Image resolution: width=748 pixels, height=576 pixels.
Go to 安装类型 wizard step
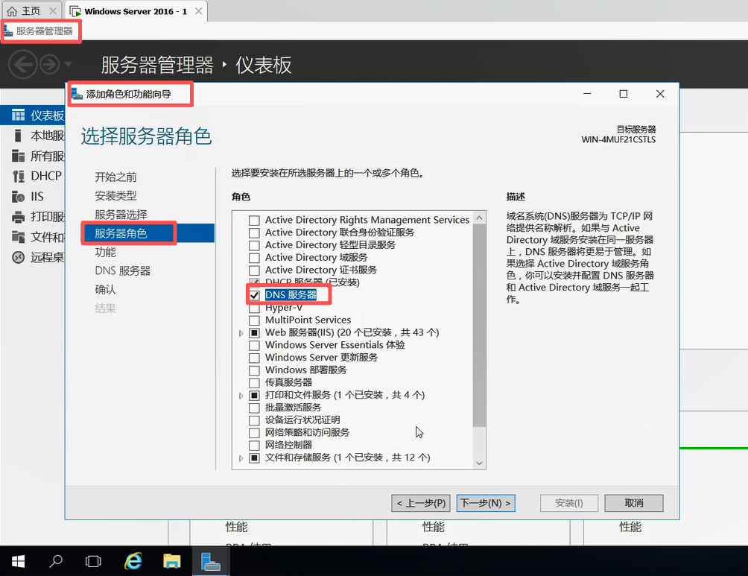(x=115, y=196)
